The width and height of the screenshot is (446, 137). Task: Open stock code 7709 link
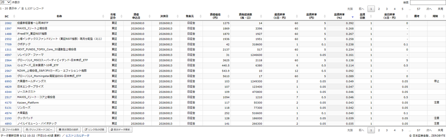point(8,44)
